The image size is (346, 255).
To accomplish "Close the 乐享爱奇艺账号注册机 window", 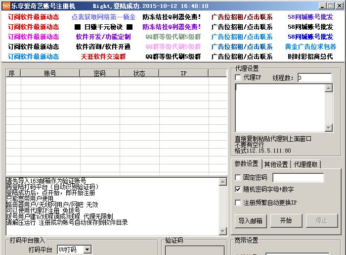I will point(340,6).
